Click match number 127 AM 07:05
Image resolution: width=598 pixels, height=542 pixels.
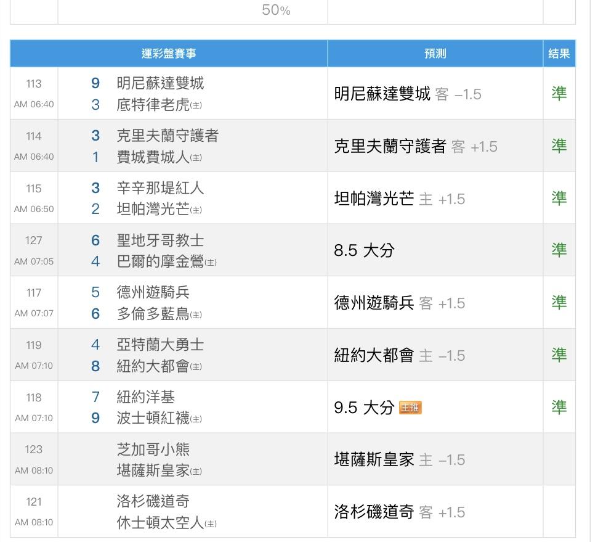(34, 250)
